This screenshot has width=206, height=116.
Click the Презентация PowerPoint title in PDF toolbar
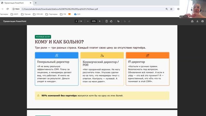click(15, 21)
